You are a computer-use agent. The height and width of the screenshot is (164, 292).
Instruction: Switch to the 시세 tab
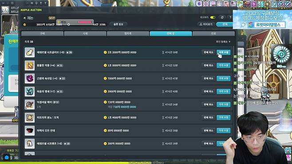click(x=85, y=34)
